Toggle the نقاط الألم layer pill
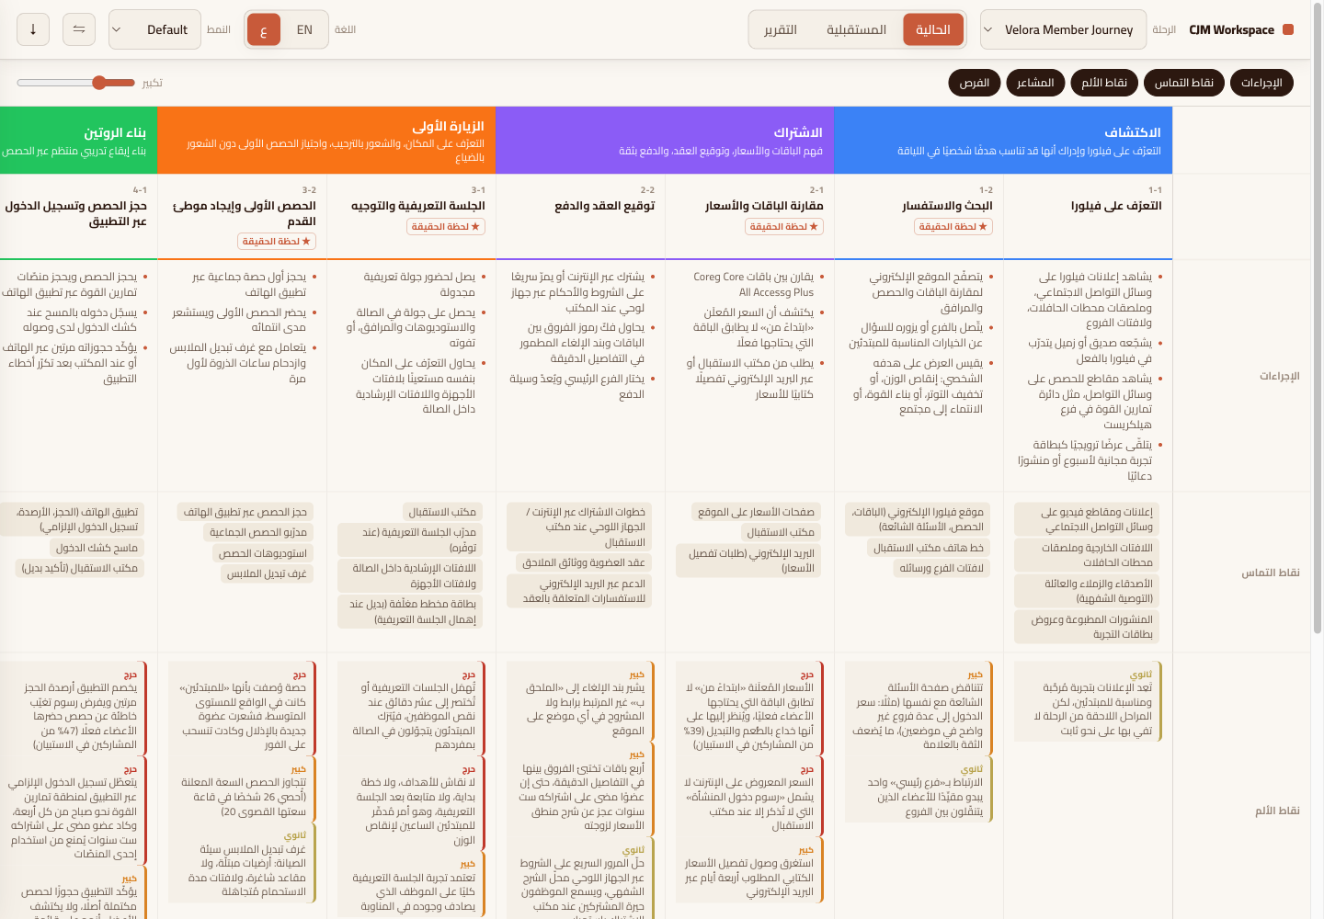The width and height of the screenshot is (1324, 919). tap(1104, 83)
